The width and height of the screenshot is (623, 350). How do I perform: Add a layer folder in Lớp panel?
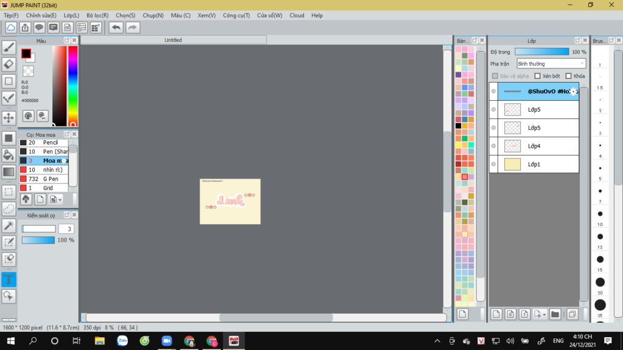(555, 314)
